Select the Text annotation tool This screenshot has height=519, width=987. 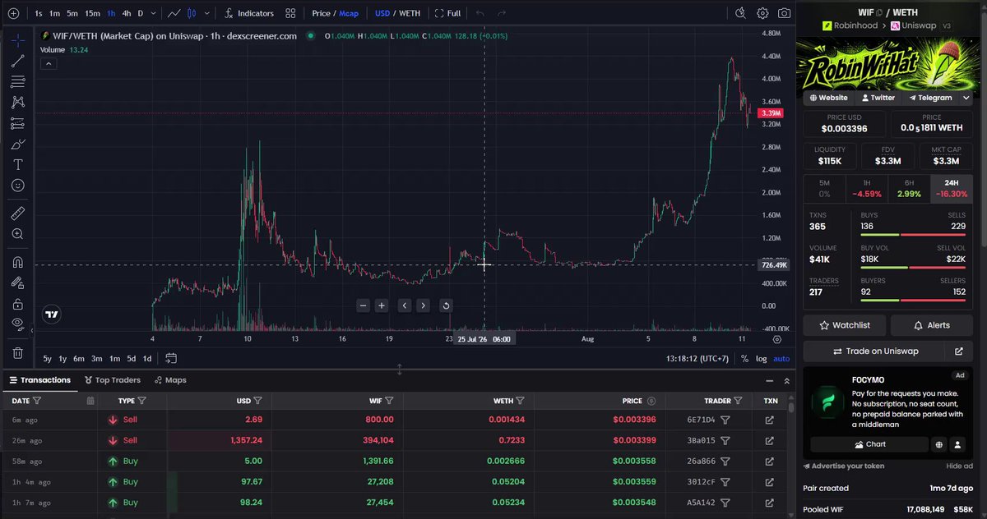tap(17, 165)
